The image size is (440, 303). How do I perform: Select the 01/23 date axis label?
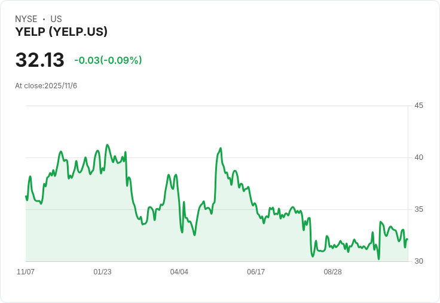(102, 271)
